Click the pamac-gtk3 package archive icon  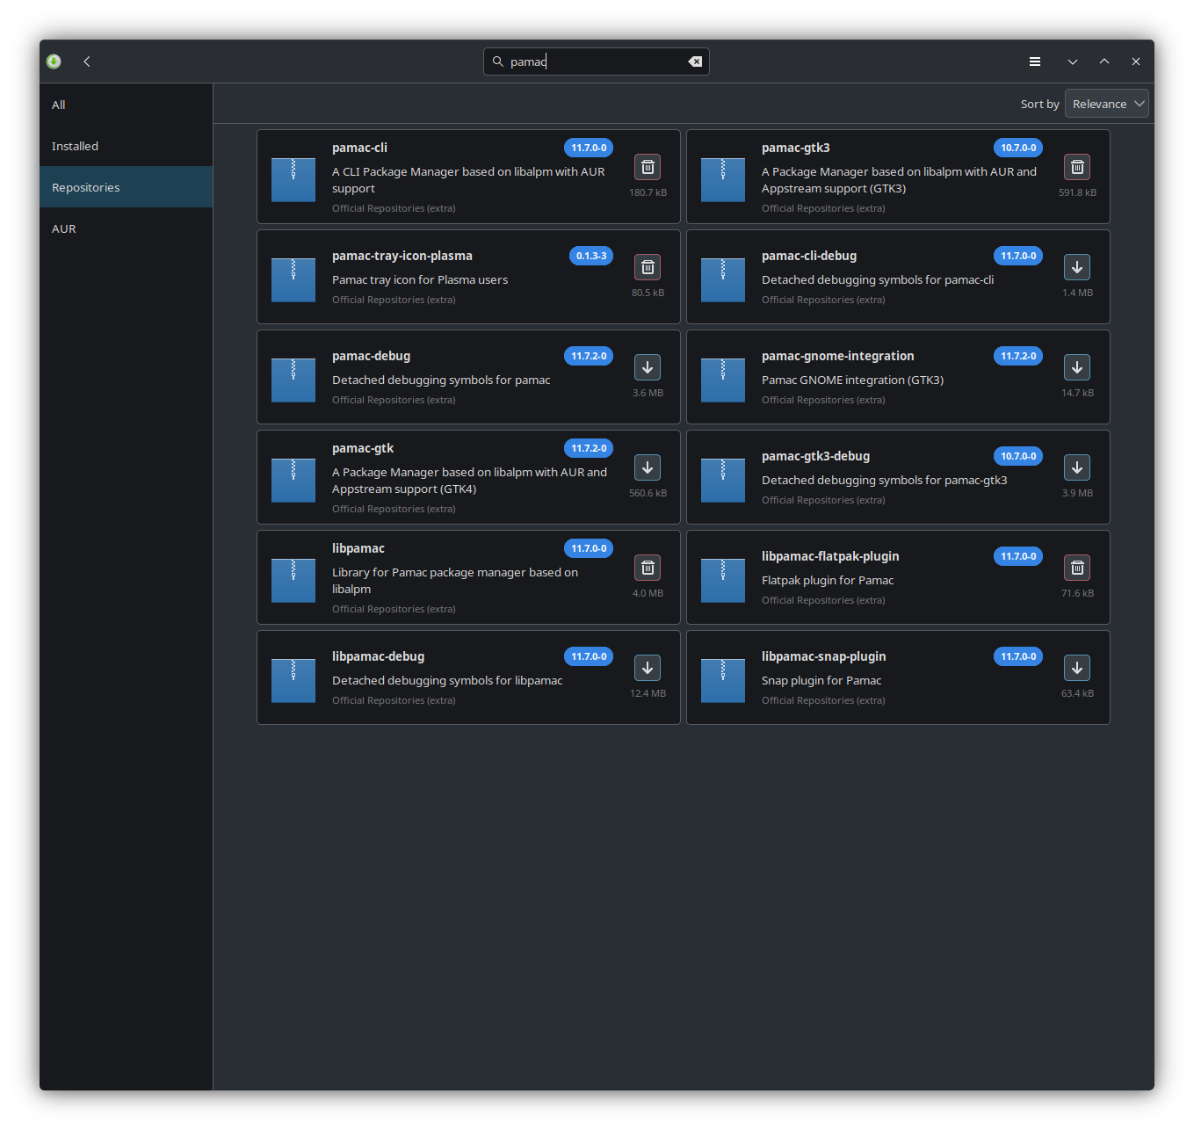(723, 180)
